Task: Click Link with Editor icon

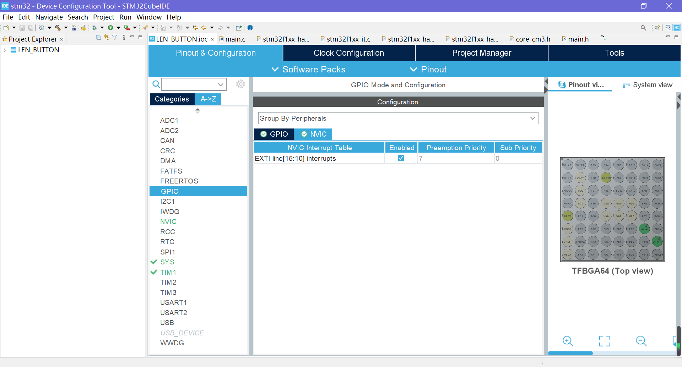Action: click(107, 38)
